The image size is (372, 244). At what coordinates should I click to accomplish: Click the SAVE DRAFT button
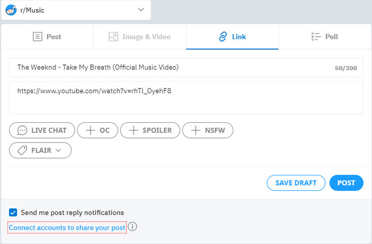click(x=296, y=183)
